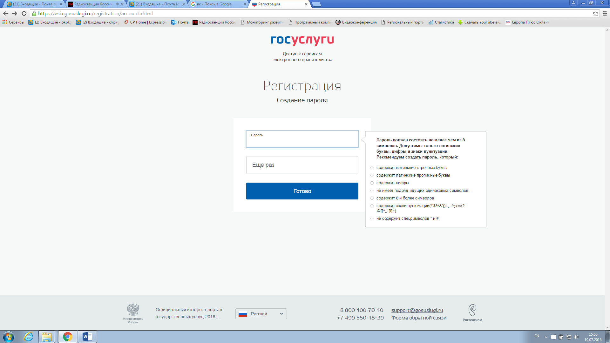Click the page scrollbar down arrow

coord(607,327)
